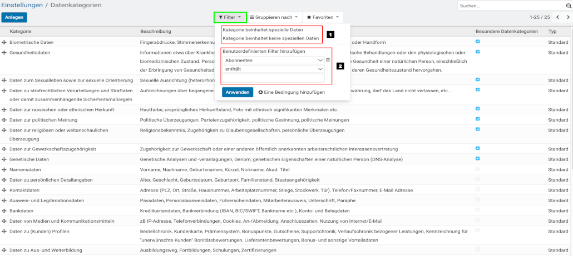Image resolution: width=573 pixels, height=256 pixels.
Task: Toggle special category checkbox for Biometrische Daten
Action: (x=478, y=42)
